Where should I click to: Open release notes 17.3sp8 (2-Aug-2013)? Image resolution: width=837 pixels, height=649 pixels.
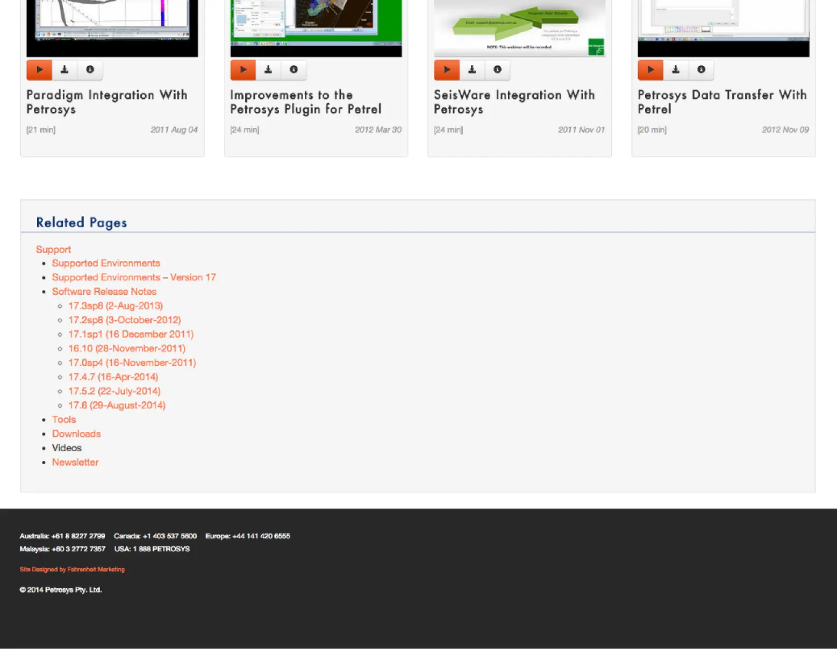click(x=116, y=306)
